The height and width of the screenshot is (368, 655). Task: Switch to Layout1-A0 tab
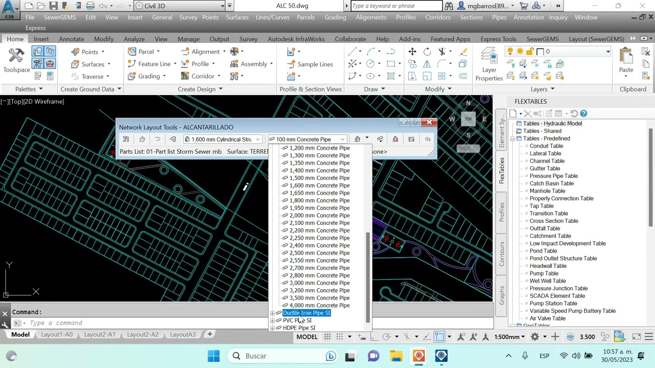57,334
